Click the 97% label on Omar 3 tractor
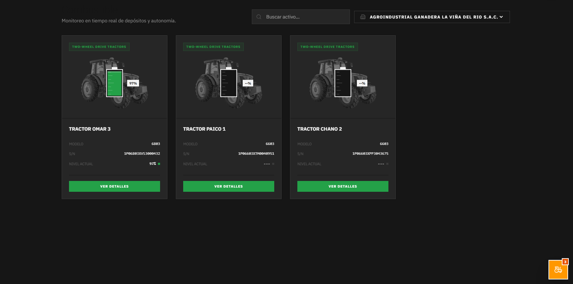 coord(133,83)
